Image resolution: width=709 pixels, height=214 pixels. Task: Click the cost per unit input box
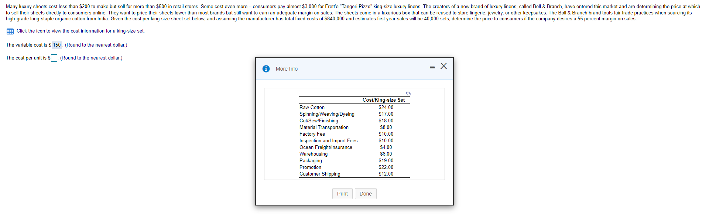[54, 58]
